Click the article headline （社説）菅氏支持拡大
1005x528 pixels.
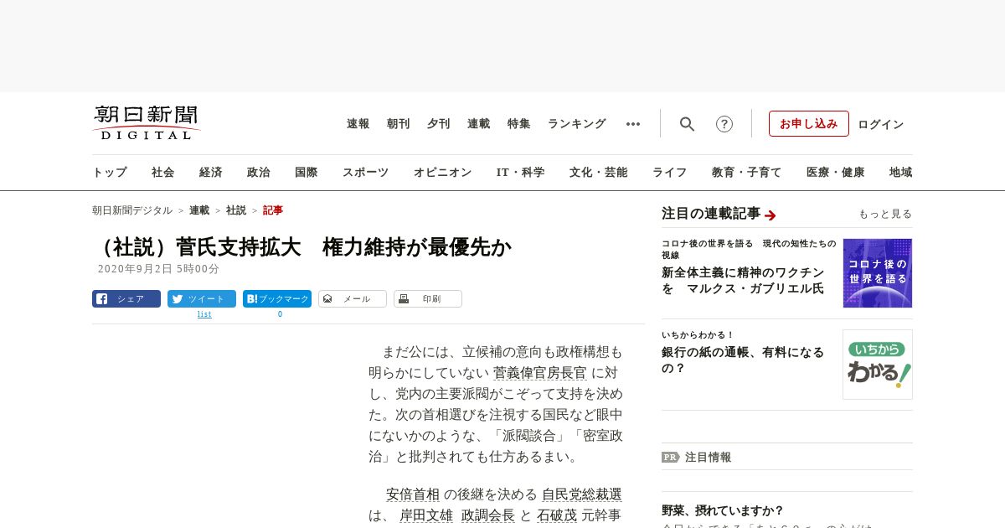click(302, 246)
